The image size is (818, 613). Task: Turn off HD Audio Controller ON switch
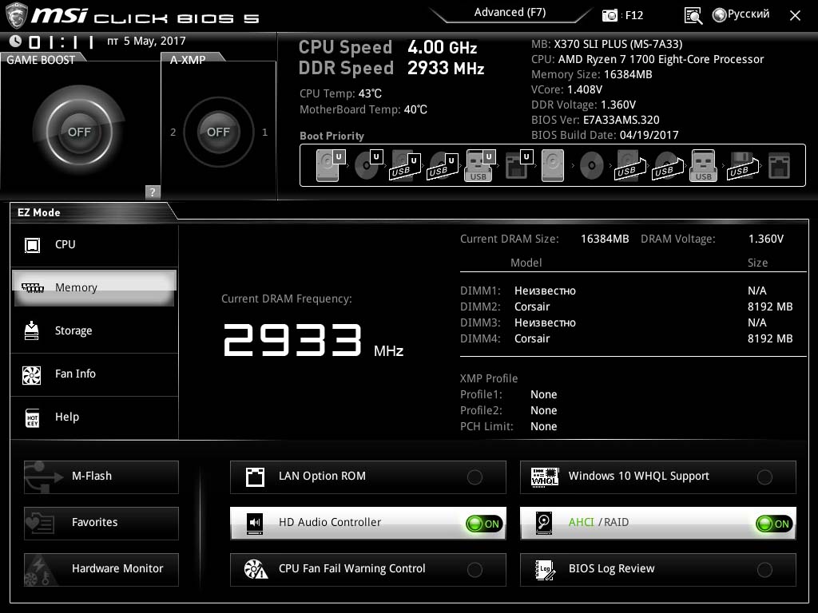[x=484, y=524]
